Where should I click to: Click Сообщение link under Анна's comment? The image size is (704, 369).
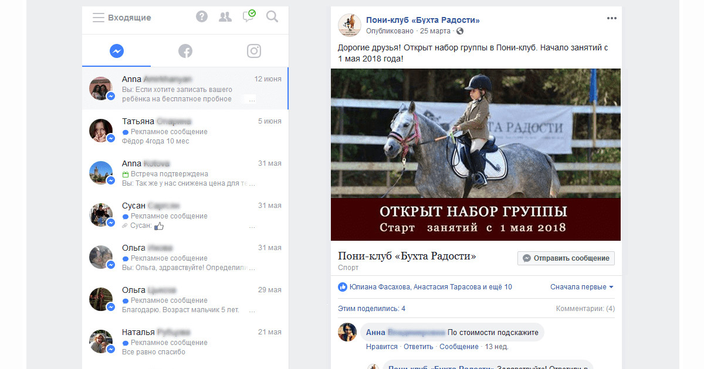pos(459,347)
